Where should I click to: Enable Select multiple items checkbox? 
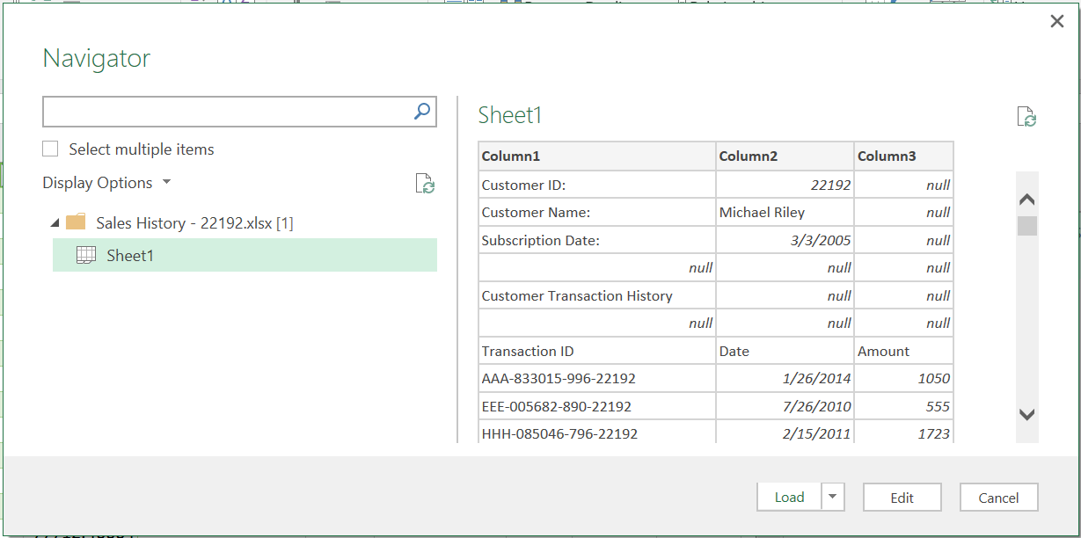click(x=51, y=149)
